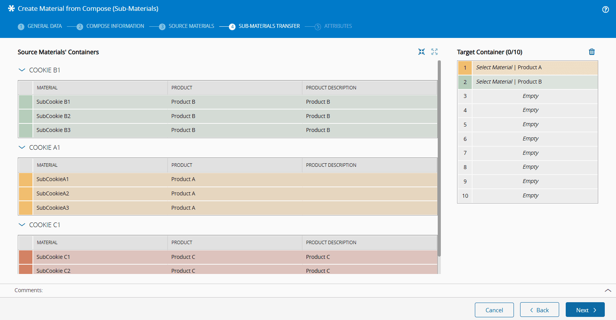The image size is (616, 320).
Task: Click step 3 circle for Source Materials
Action: click(x=162, y=27)
